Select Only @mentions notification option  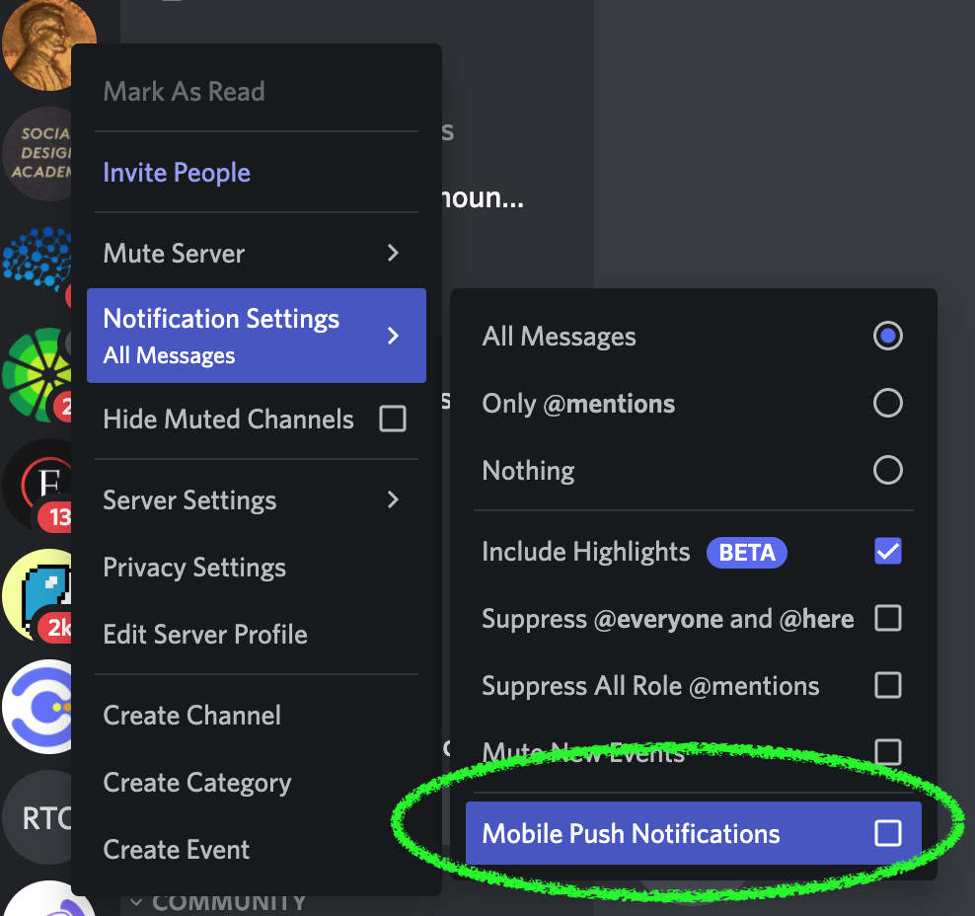pos(887,403)
